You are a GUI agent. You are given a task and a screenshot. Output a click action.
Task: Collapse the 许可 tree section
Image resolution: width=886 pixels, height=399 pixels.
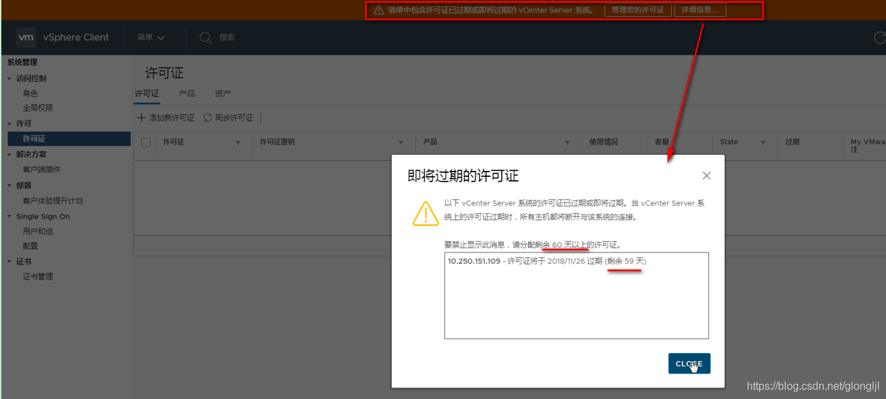[x=9, y=124]
